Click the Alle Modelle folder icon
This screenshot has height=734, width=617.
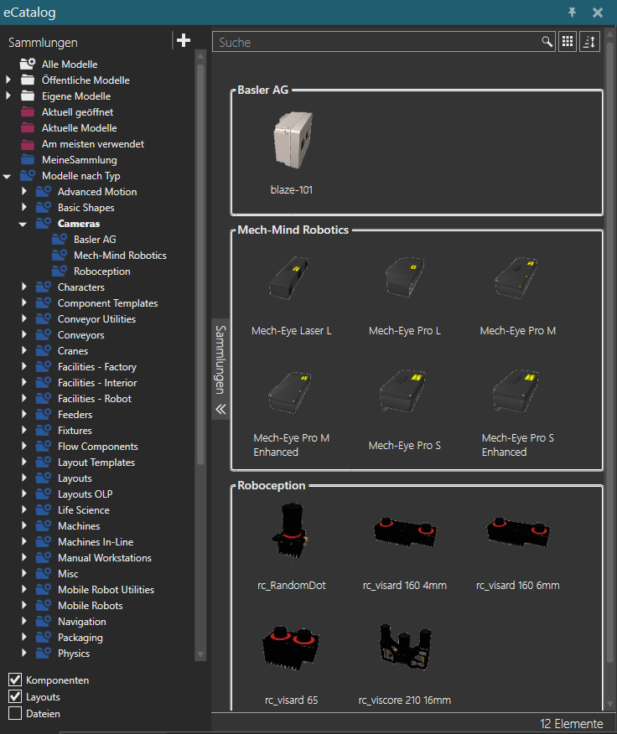[x=28, y=65]
